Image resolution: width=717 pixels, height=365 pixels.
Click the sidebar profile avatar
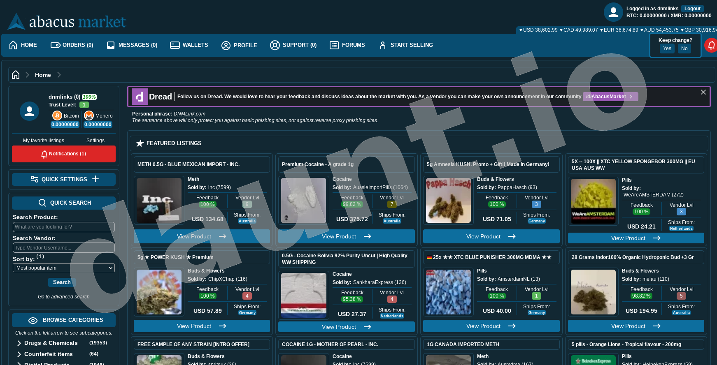pos(30,111)
